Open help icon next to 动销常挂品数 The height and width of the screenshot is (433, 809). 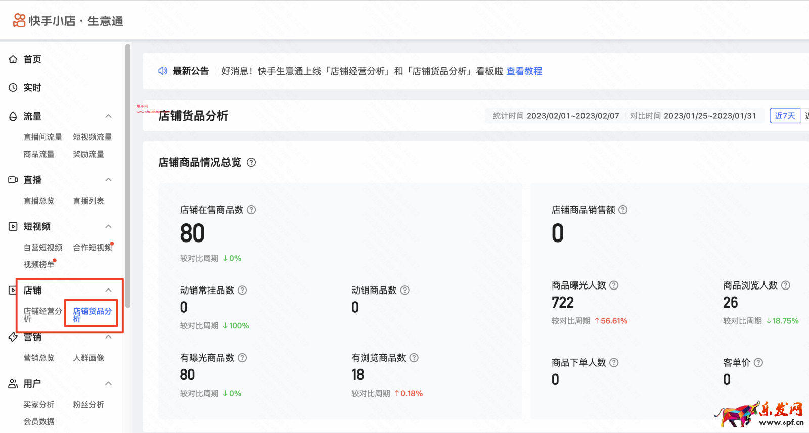point(242,290)
